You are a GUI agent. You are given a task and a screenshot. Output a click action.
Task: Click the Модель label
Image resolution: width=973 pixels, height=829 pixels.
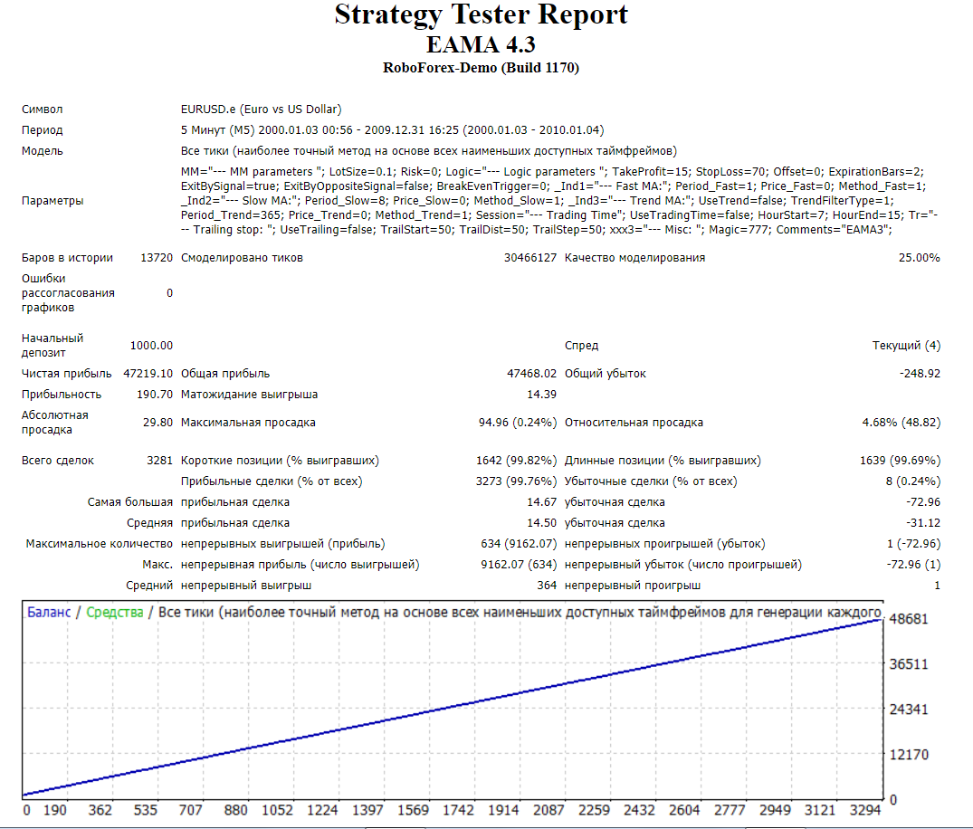43,151
